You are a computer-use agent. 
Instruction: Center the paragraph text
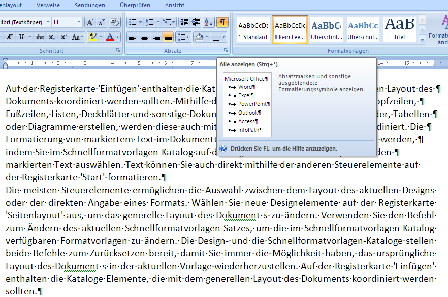pos(144,37)
